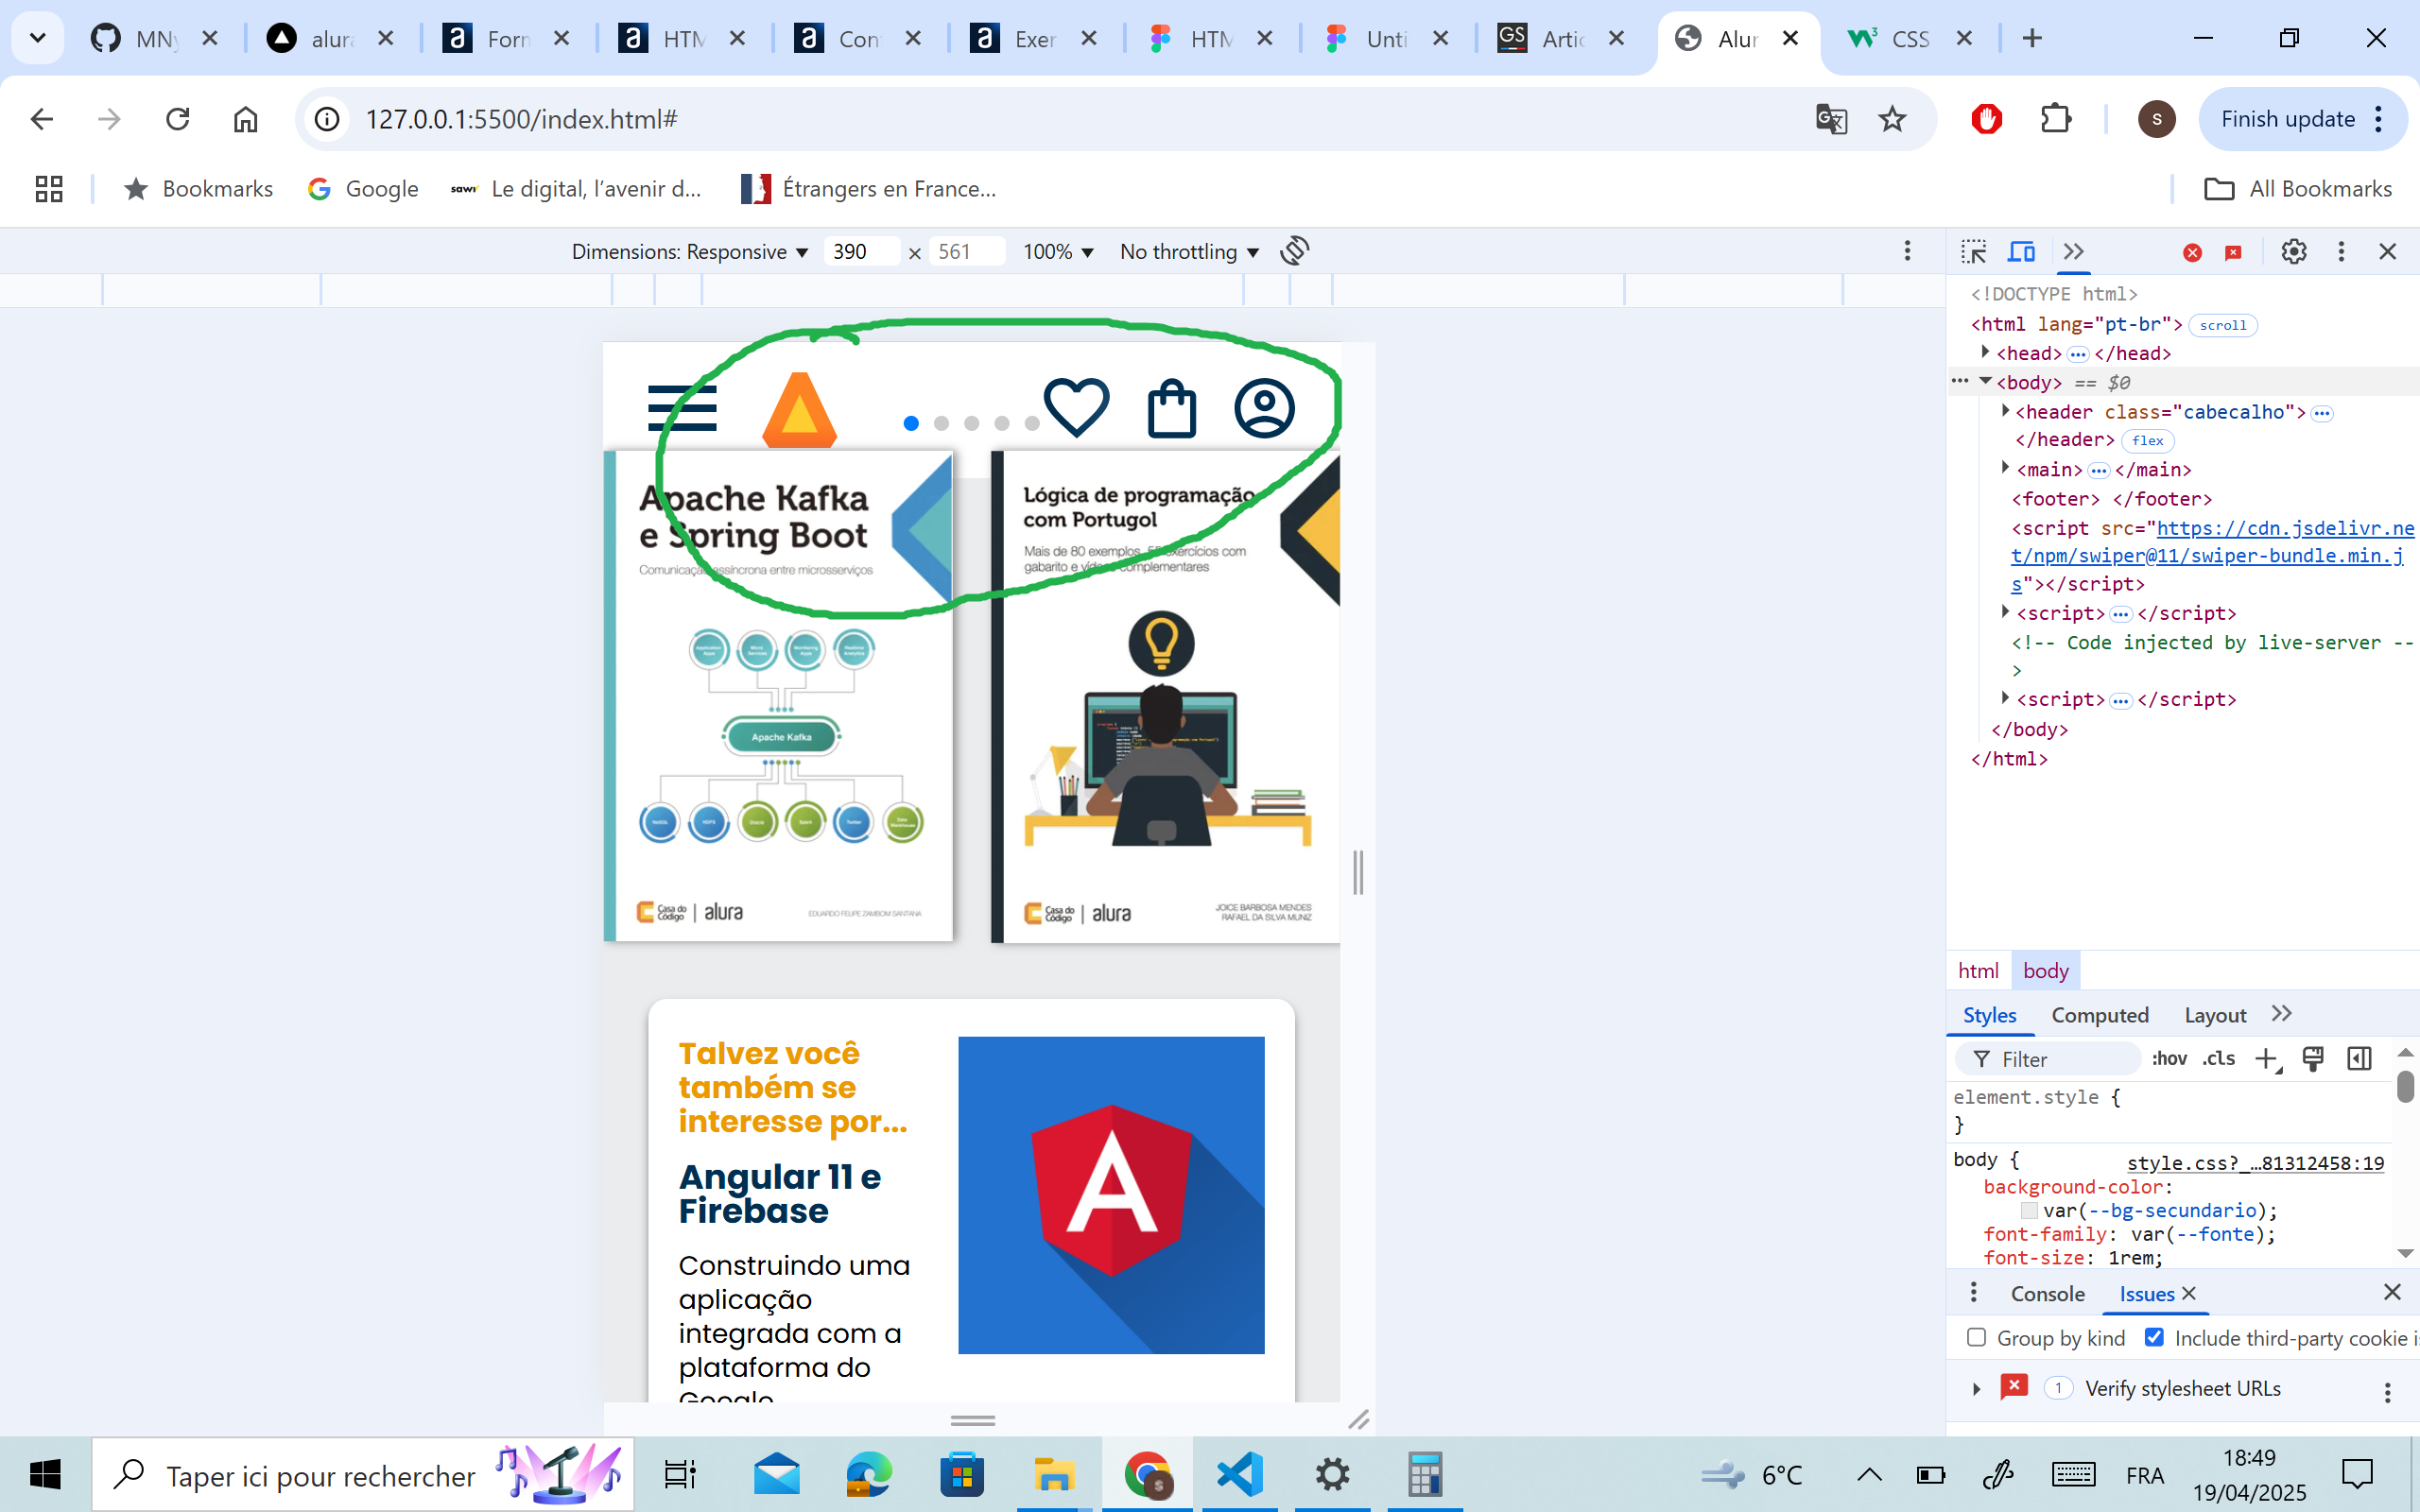Viewport: 2420px width, 1512px height.
Task: Click the heart favorites icon
Action: point(1076,407)
